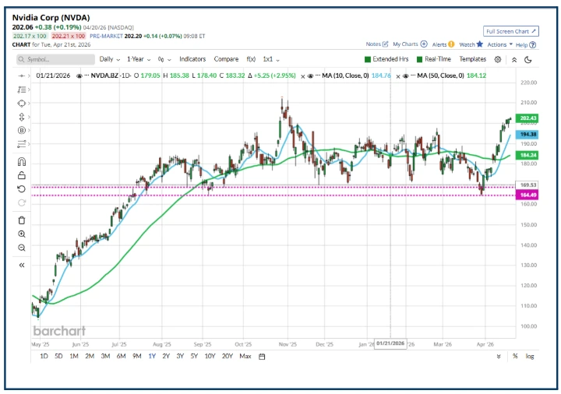Select the 1D time range
Image resolution: width=561 pixels, height=394 pixels.
click(44, 356)
